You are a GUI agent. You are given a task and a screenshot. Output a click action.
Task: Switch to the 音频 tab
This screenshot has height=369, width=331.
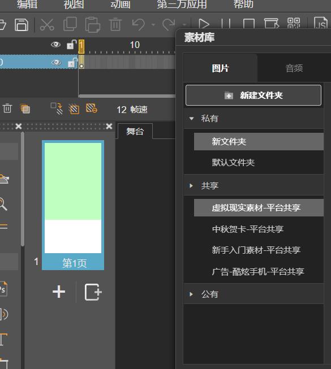[294, 68]
